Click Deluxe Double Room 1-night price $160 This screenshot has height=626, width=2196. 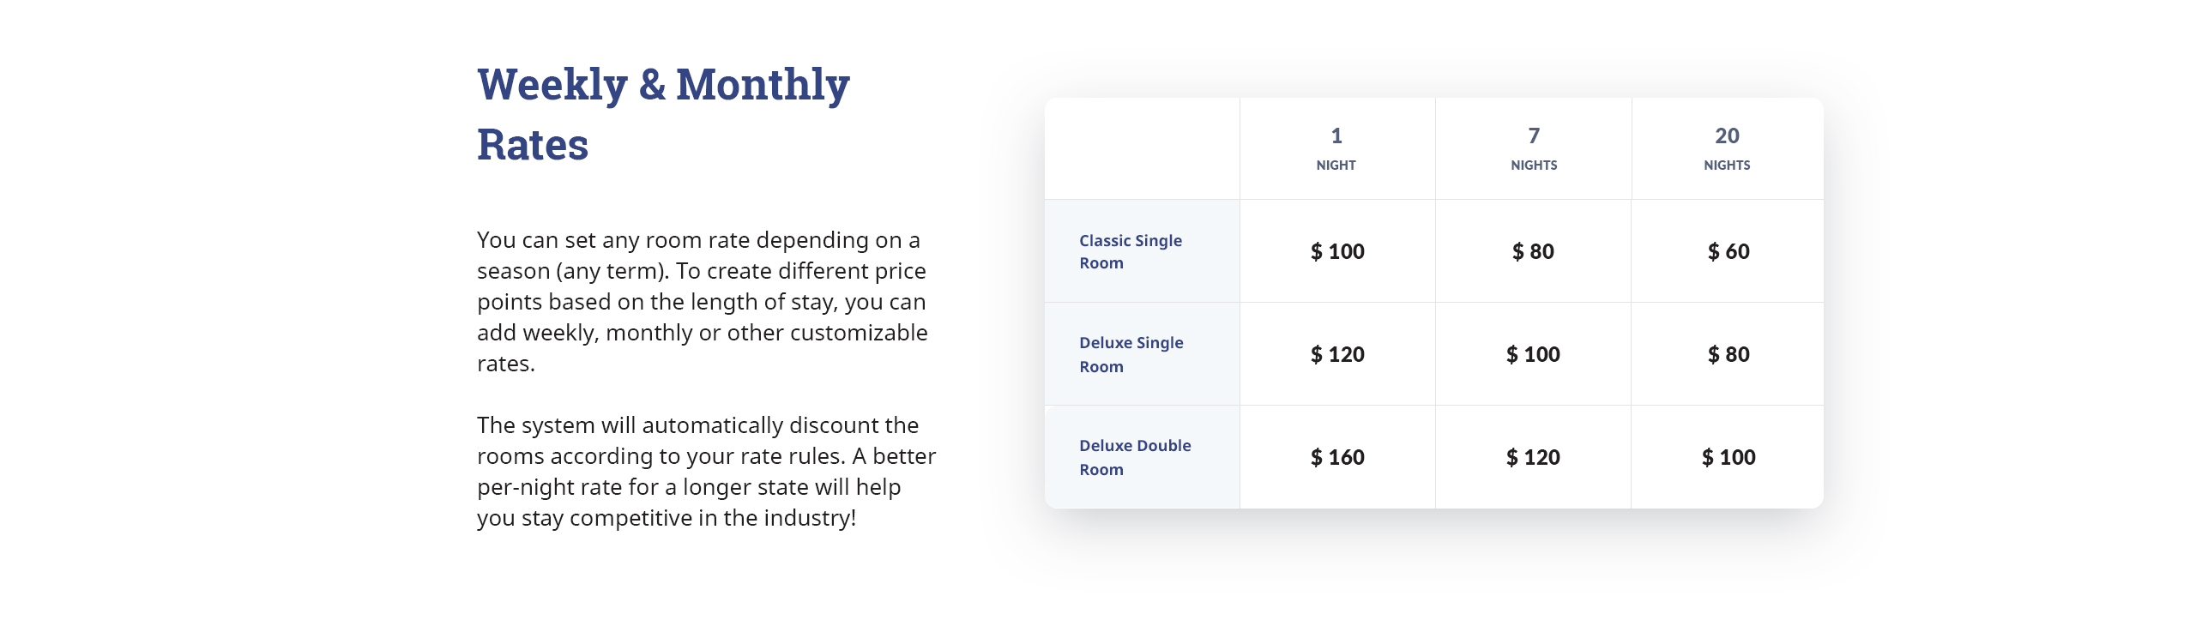pyautogui.click(x=1337, y=457)
